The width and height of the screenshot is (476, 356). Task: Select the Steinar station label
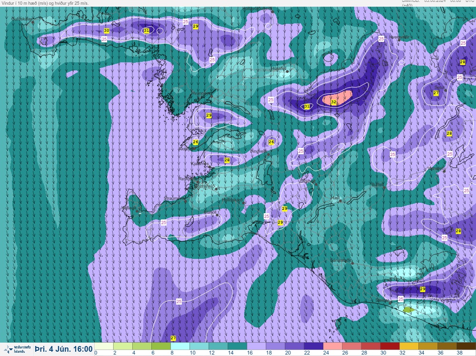(382, 300)
